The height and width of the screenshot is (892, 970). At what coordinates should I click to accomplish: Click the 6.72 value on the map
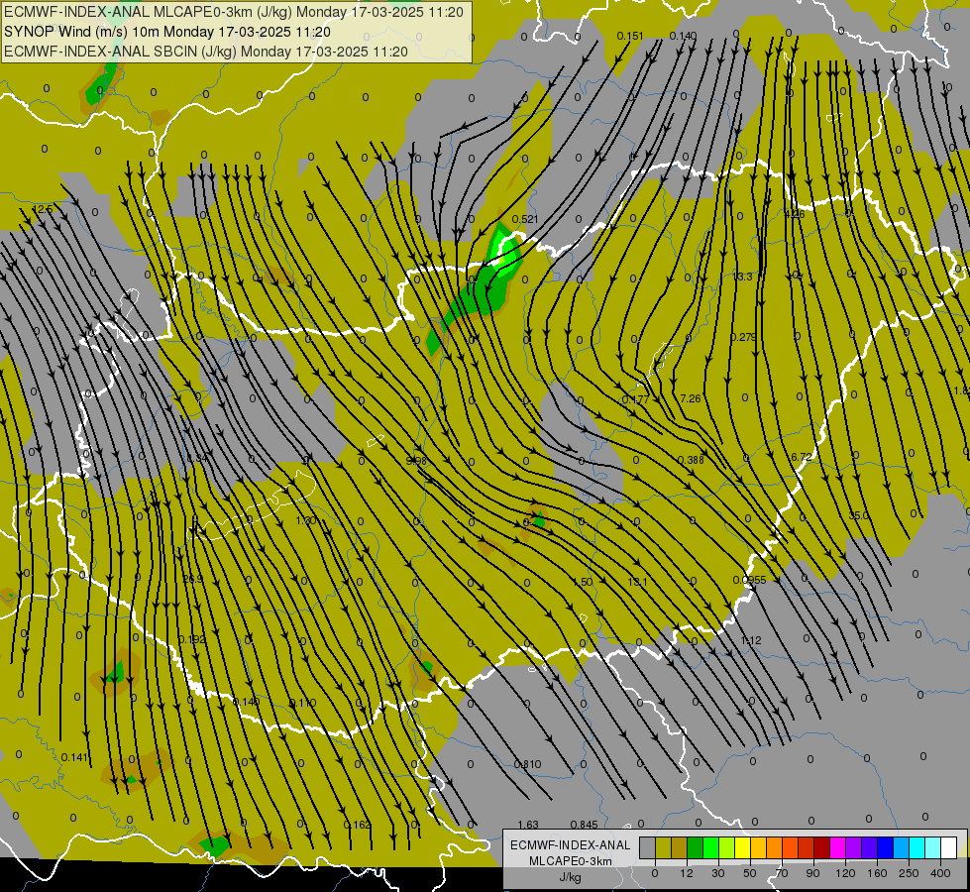[x=802, y=457]
